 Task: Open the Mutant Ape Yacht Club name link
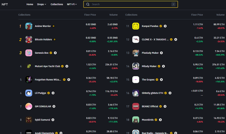[x=47, y=66]
